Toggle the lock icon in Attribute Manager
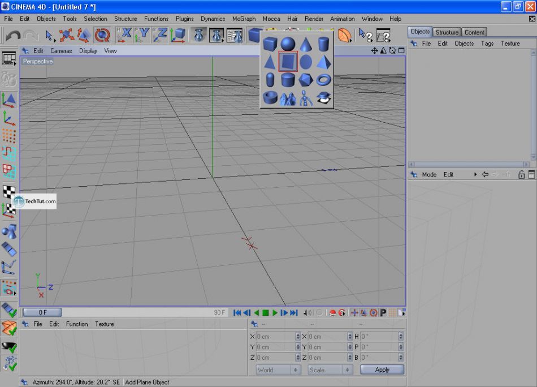Image resolution: width=537 pixels, height=387 pixels. coord(521,174)
